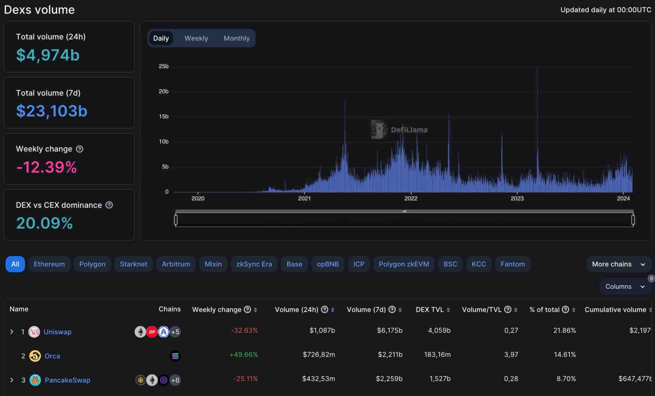Screen dimensions: 655x396
Task: Toggle the BSC chain filter
Action: 450,264
